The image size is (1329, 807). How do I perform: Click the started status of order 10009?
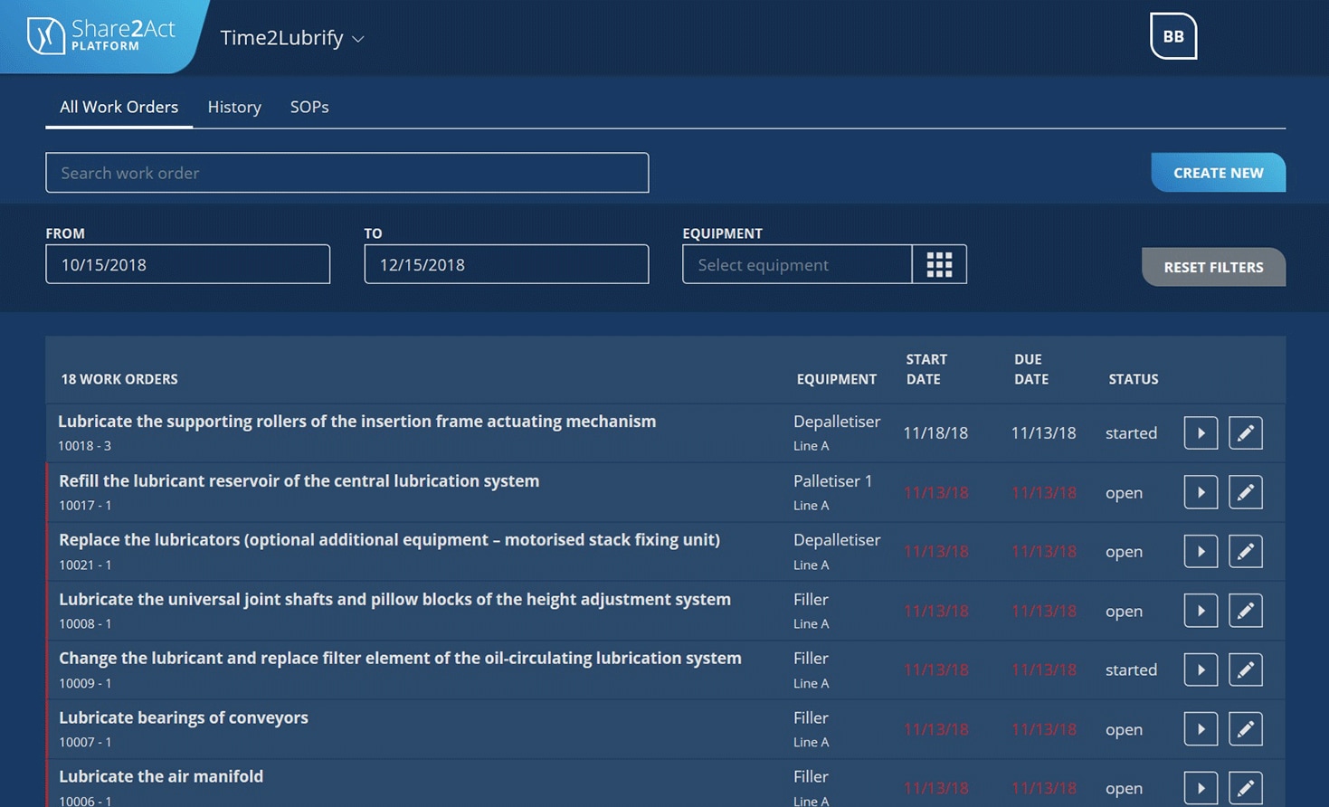point(1131,669)
